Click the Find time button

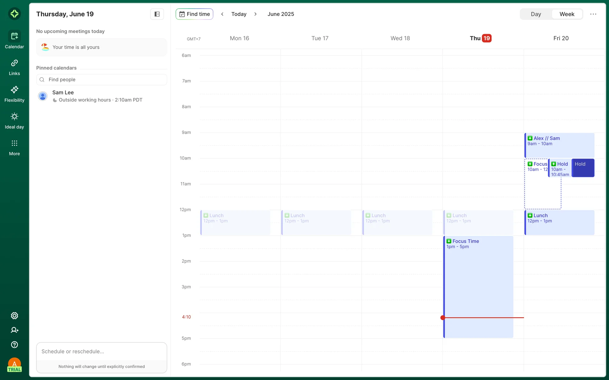pos(194,14)
